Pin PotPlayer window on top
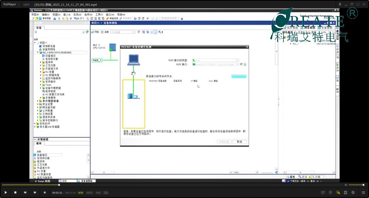 coord(340,5)
